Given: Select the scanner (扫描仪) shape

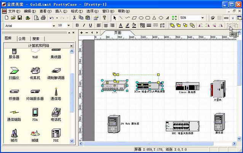Looking at the screenshot, I should pyautogui.click(x=14, y=70).
